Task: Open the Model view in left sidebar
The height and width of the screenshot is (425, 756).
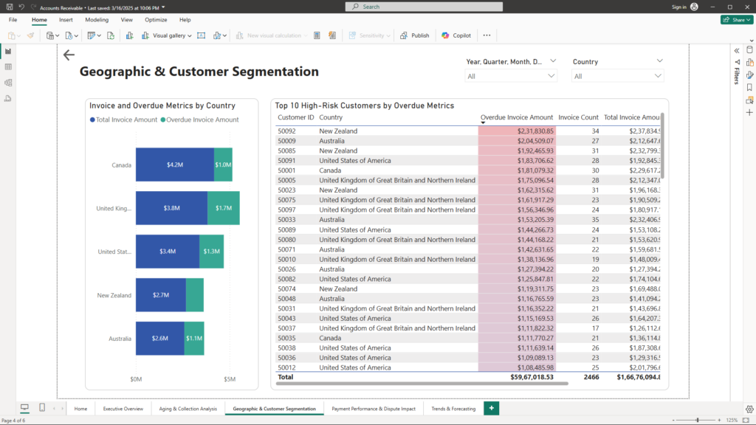Action: point(8,82)
